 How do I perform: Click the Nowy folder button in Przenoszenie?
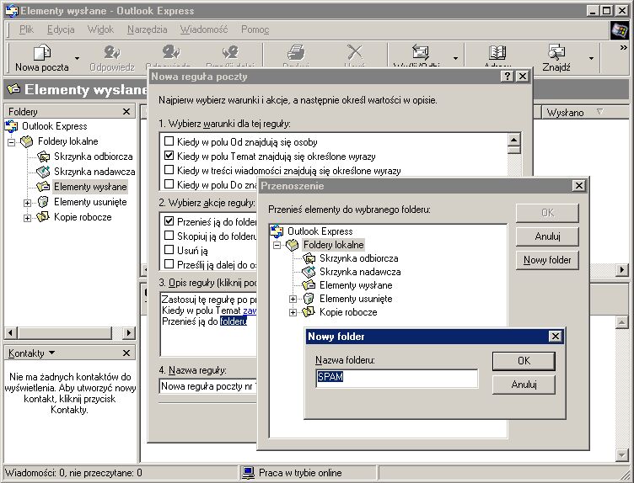tap(547, 260)
